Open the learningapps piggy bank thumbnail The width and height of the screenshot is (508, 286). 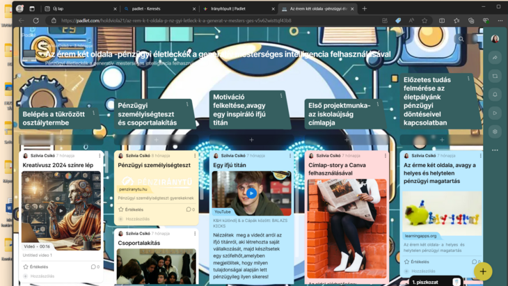tap(442, 213)
